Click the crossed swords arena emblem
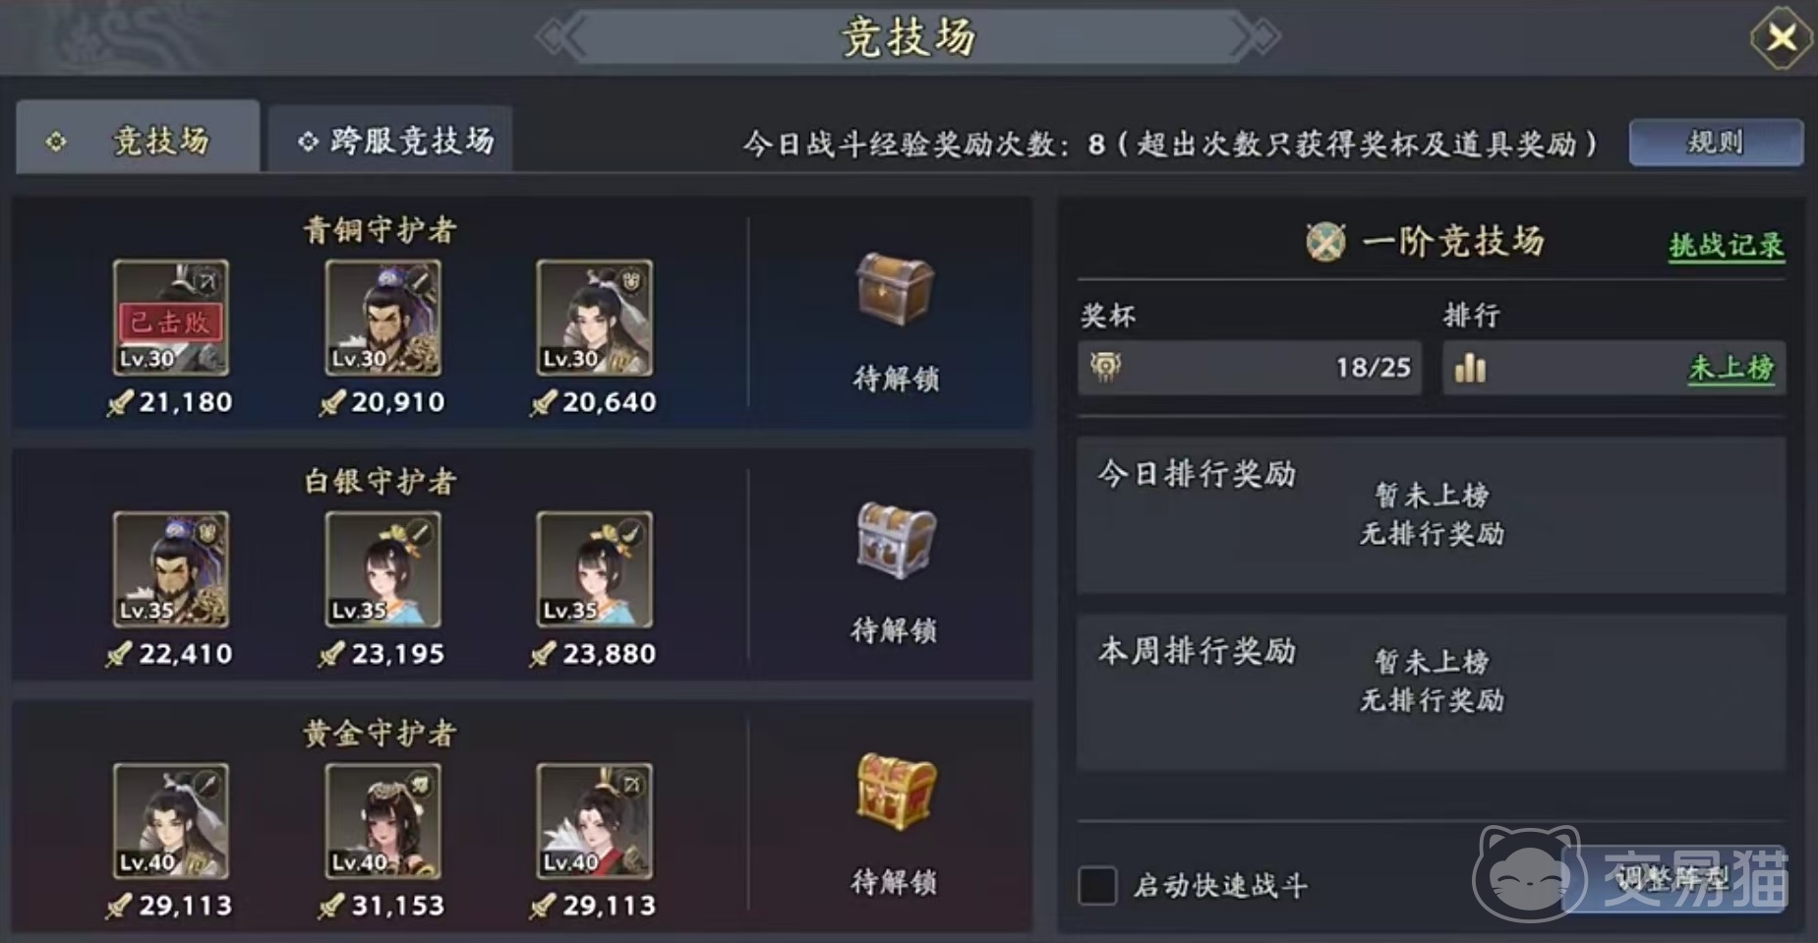Image resolution: width=1818 pixels, height=943 pixels. (1325, 241)
